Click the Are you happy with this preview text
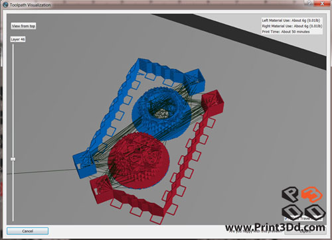This screenshot has height=240, width=332. point(256,231)
